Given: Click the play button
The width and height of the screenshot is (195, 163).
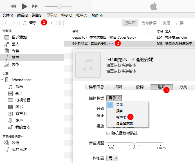Looking at the screenshot, I should point(24,6).
